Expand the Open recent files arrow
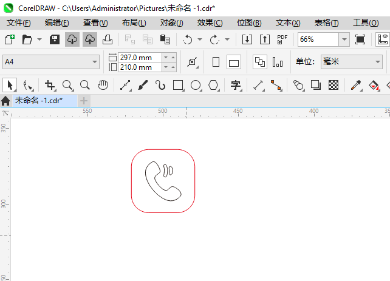The image size is (390, 281). [39, 39]
